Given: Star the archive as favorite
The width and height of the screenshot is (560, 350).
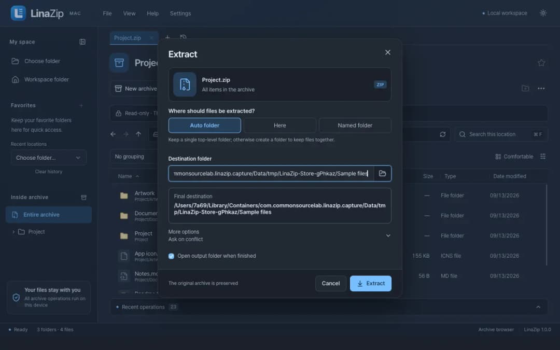Looking at the screenshot, I should (541, 63).
